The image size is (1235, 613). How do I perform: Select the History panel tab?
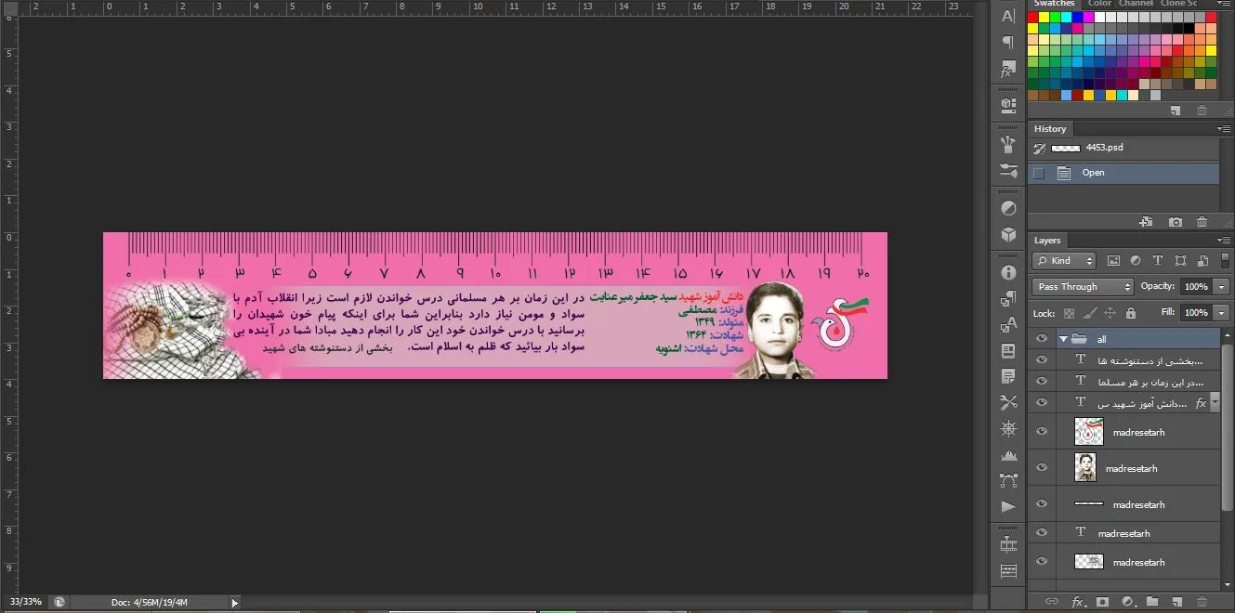pyautogui.click(x=1050, y=129)
